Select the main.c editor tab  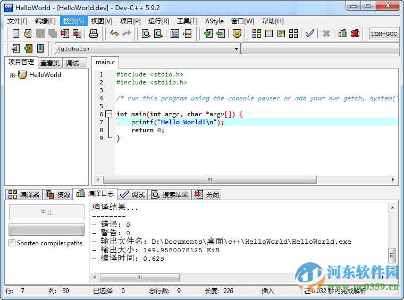click(x=105, y=62)
